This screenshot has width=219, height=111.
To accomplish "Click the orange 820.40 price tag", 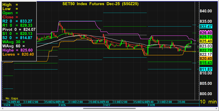I will pyautogui.click(x=206, y=58).
